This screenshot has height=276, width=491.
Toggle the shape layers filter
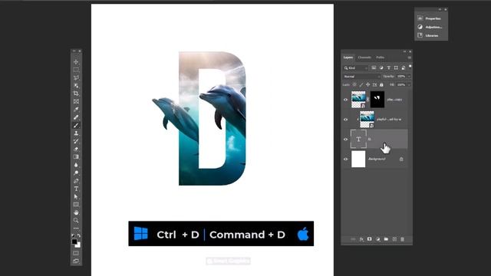pyautogui.click(x=396, y=68)
